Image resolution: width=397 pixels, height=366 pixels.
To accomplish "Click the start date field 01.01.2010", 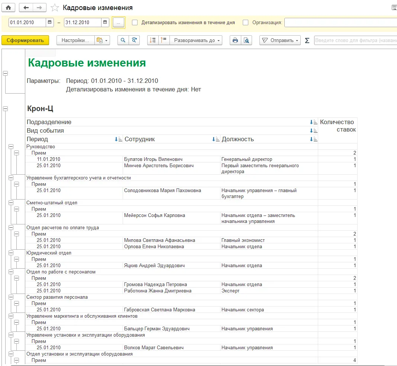I will (x=28, y=22).
